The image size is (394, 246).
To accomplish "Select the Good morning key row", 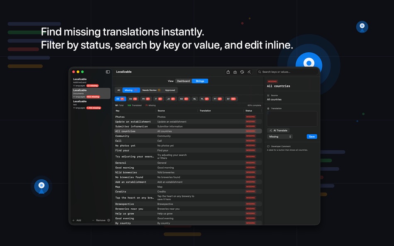I will [188, 167].
